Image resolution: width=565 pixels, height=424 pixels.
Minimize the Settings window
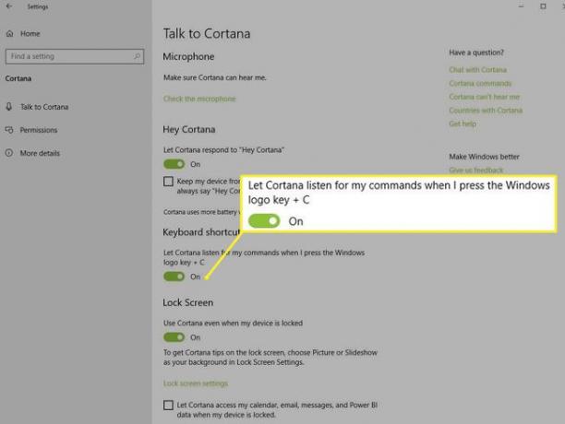point(521,6)
